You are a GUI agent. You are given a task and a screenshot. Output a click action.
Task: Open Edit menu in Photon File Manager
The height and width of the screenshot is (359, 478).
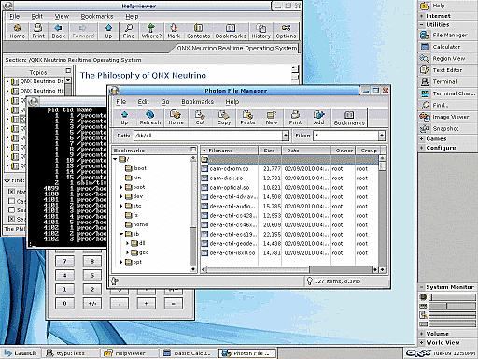(144, 102)
